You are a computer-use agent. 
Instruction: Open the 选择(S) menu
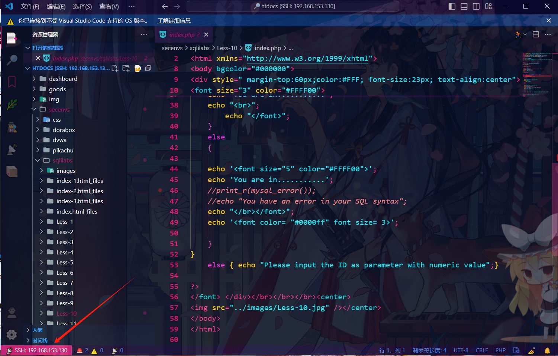click(82, 6)
